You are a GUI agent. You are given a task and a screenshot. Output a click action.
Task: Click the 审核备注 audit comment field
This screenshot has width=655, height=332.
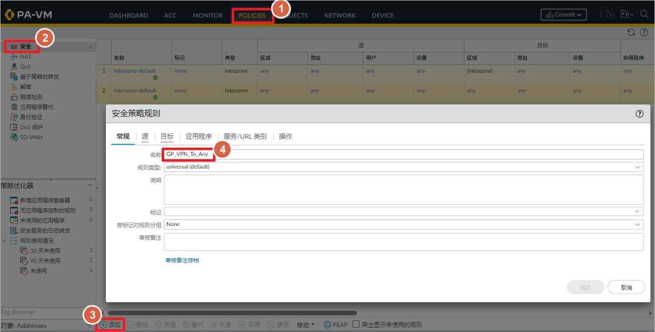(x=404, y=242)
